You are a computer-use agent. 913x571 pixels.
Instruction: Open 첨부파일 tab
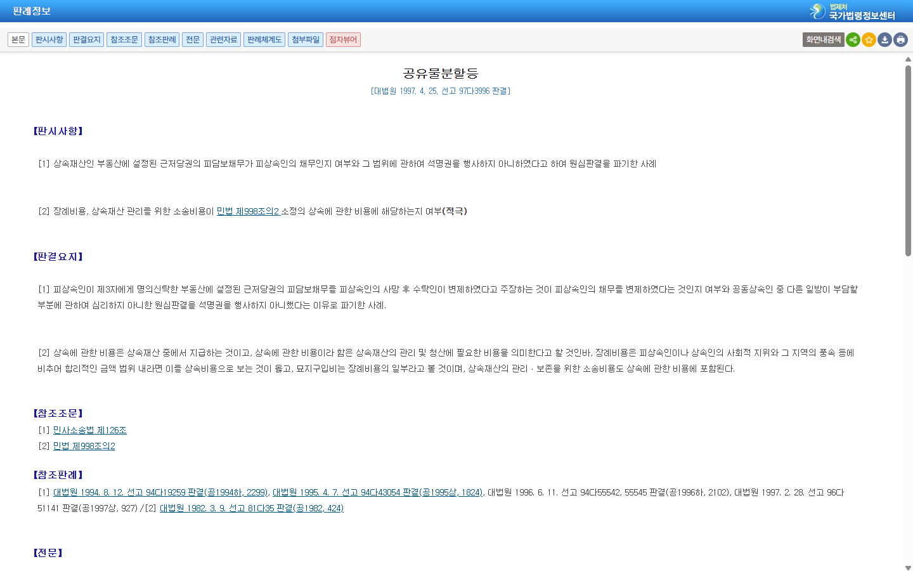306,40
